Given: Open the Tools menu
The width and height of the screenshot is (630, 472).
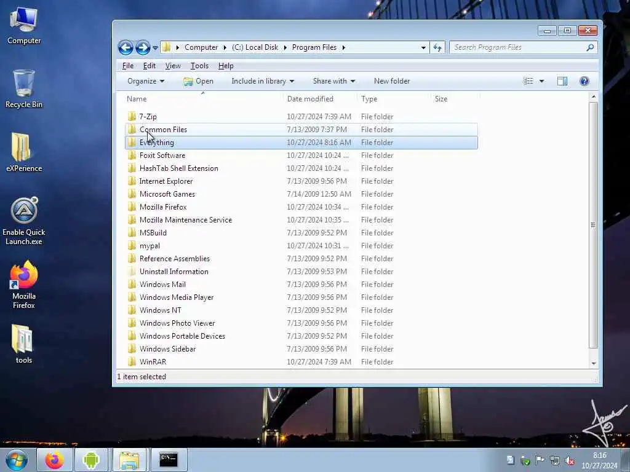Looking at the screenshot, I should click(x=199, y=66).
